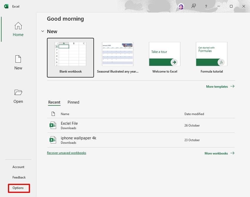This screenshot has height=197, width=250.
Task: Click the Name column document icon
Action: pyautogui.click(x=54, y=114)
